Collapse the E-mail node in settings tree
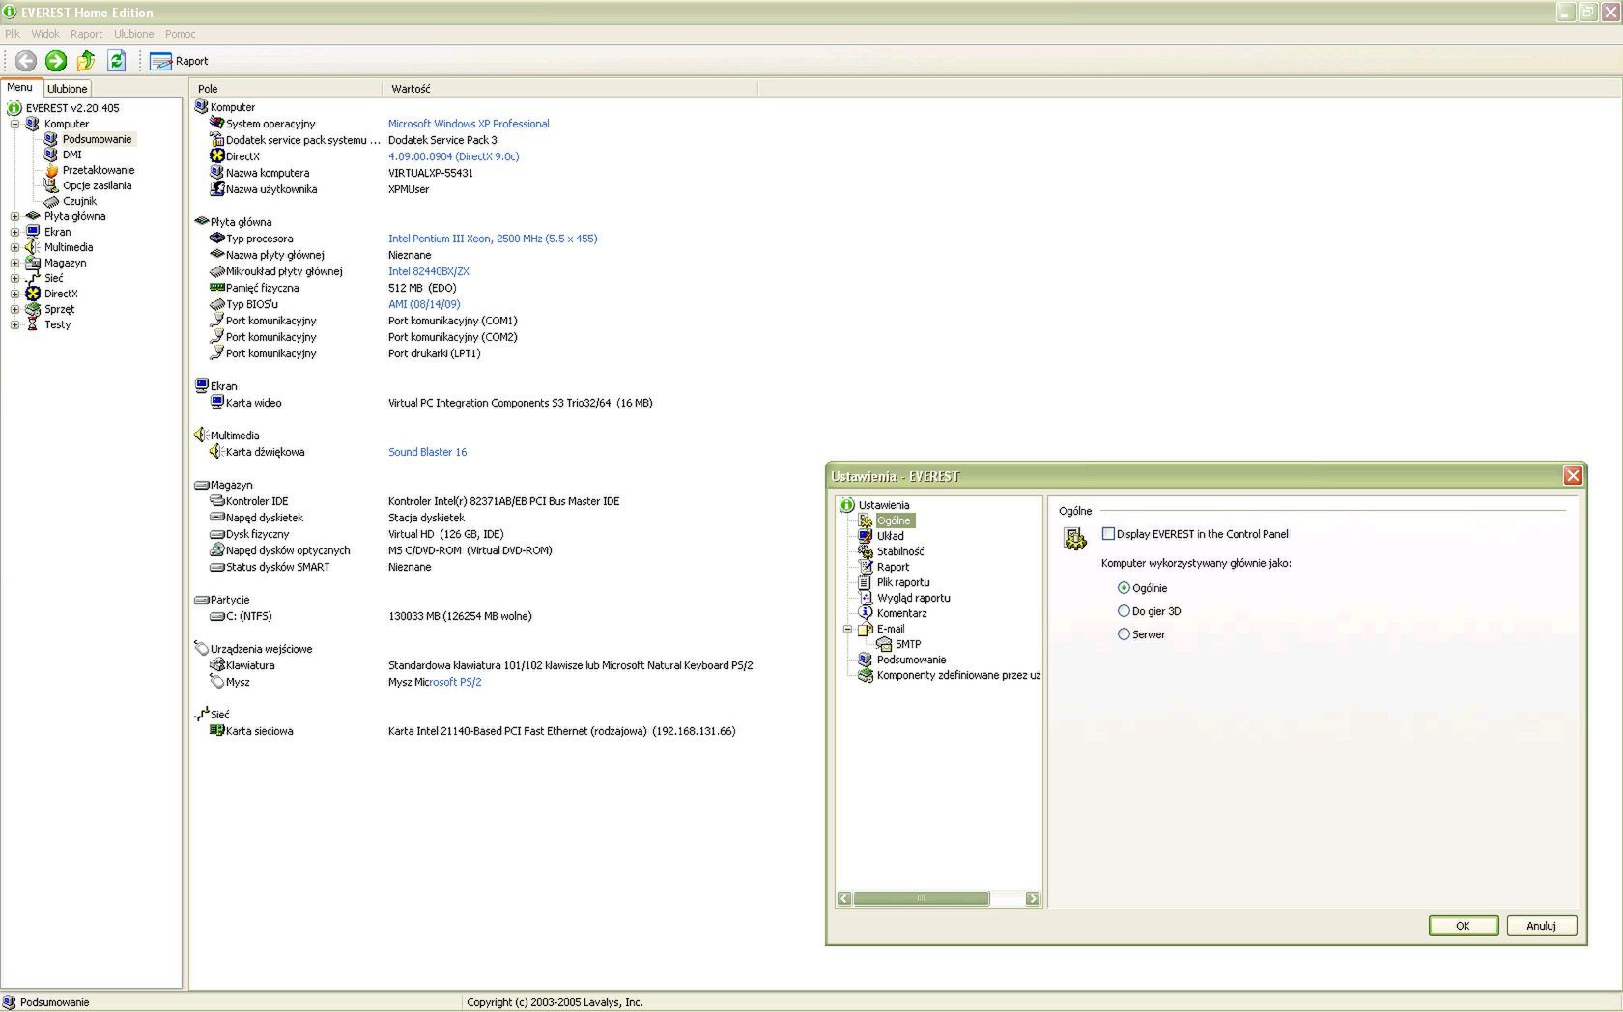This screenshot has height=1012, width=1623. pyautogui.click(x=847, y=629)
